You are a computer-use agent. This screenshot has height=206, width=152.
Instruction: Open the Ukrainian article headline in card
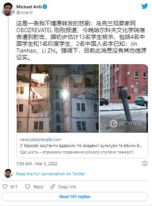pos(81,146)
